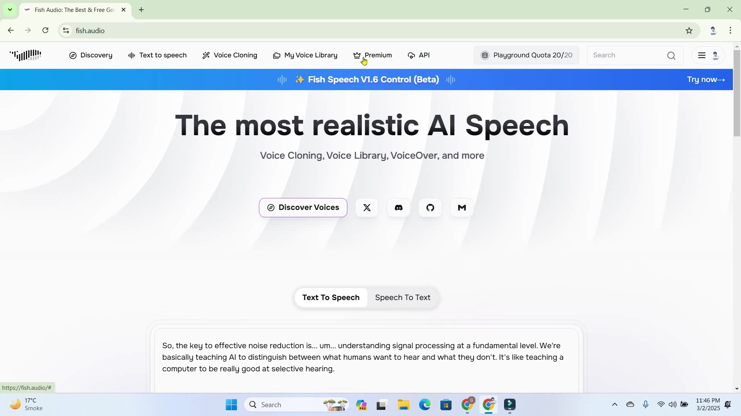Open the tab search dropdown arrow
This screenshot has height=416, width=741.
10,10
